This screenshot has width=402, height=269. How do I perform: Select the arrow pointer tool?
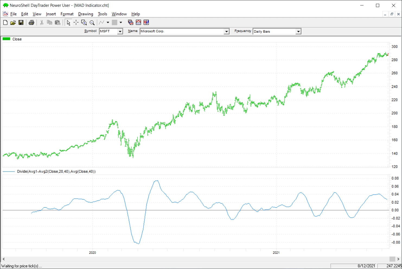tap(68, 23)
